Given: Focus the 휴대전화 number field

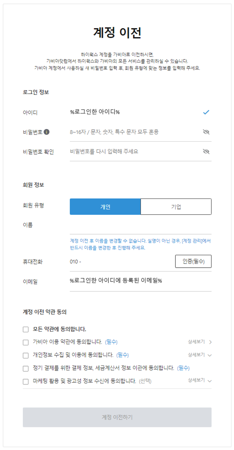Looking at the screenshot, I should click(120, 262).
